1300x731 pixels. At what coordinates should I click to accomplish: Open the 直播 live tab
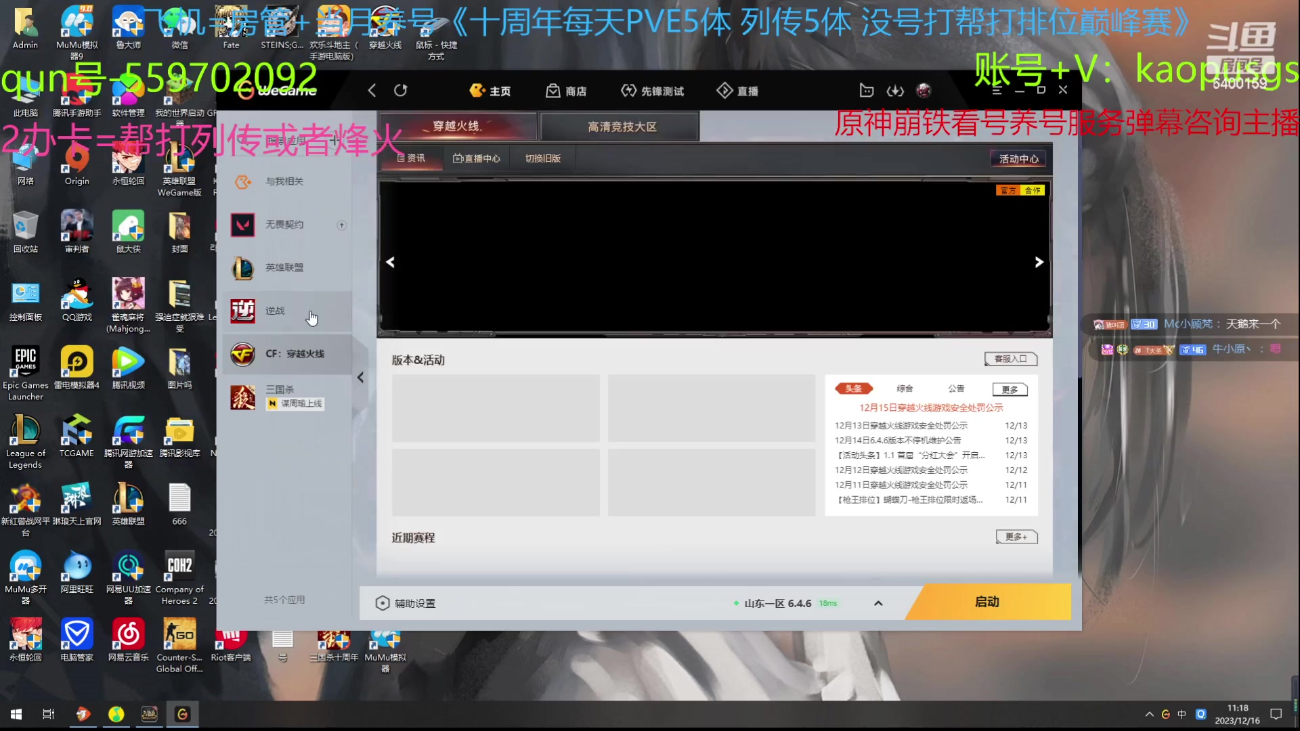[x=738, y=91]
